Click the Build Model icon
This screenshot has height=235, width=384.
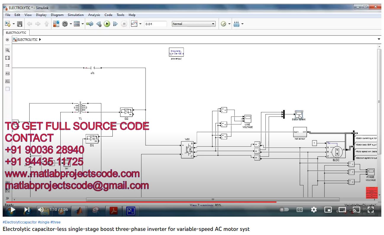coord(236,24)
